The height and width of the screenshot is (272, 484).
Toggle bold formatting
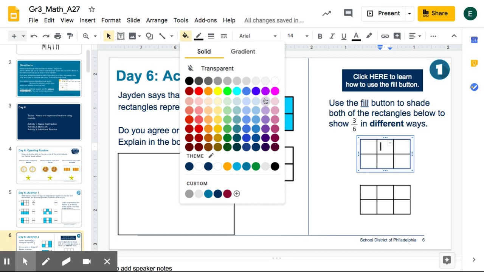[320, 36]
